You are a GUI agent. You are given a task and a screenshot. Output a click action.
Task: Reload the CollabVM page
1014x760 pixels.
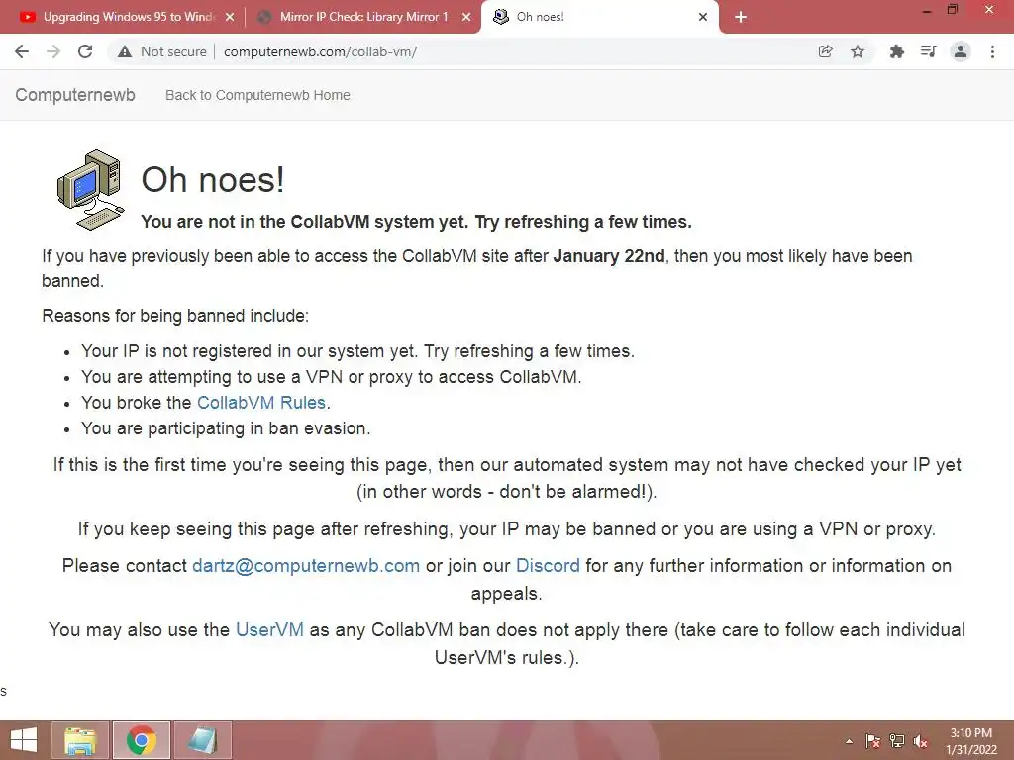tap(85, 51)
